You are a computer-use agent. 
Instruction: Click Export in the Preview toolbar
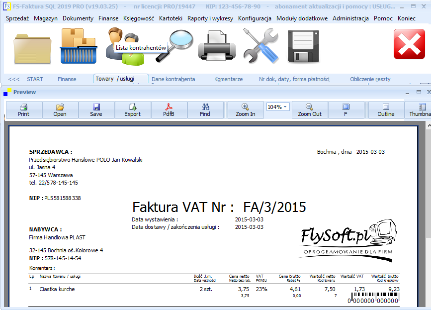pyautogui.click(x=133, y=110)
